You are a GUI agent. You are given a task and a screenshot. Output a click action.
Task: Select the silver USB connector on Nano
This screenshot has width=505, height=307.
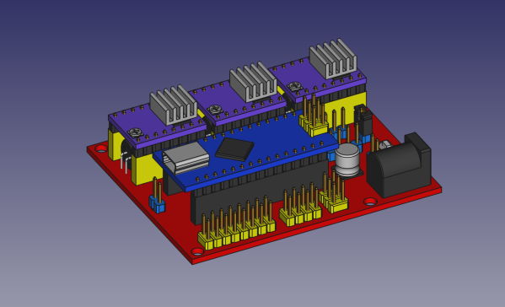tap(185, 158)
